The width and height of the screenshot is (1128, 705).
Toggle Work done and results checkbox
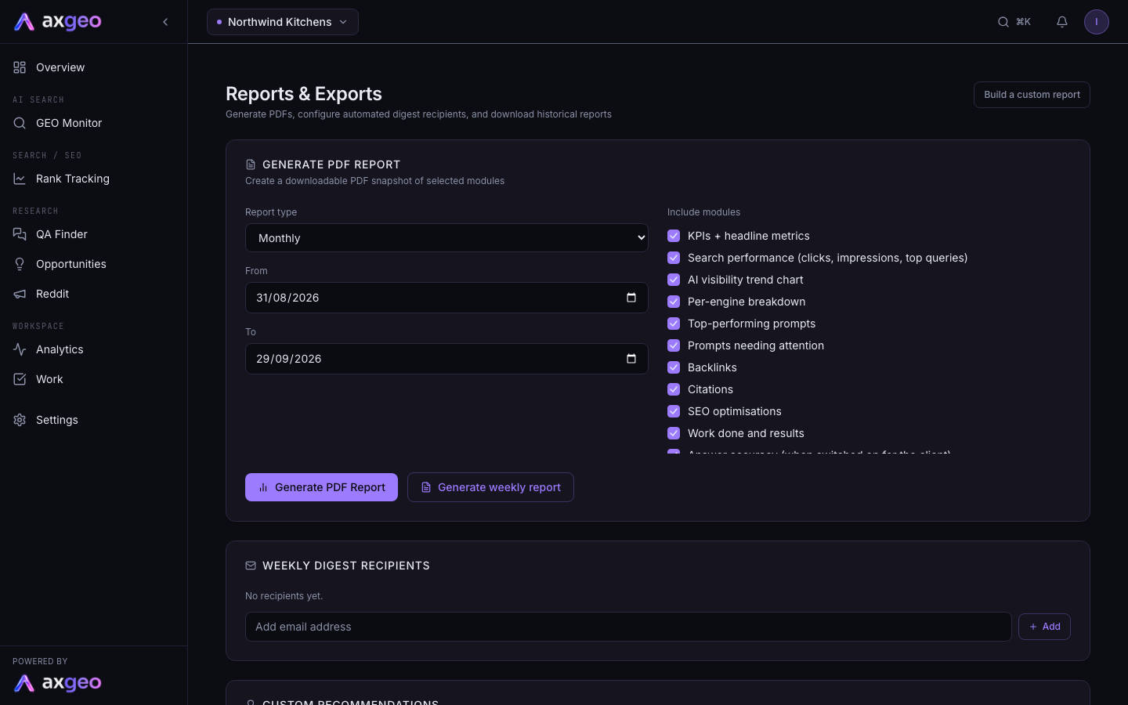coord(674,433)
